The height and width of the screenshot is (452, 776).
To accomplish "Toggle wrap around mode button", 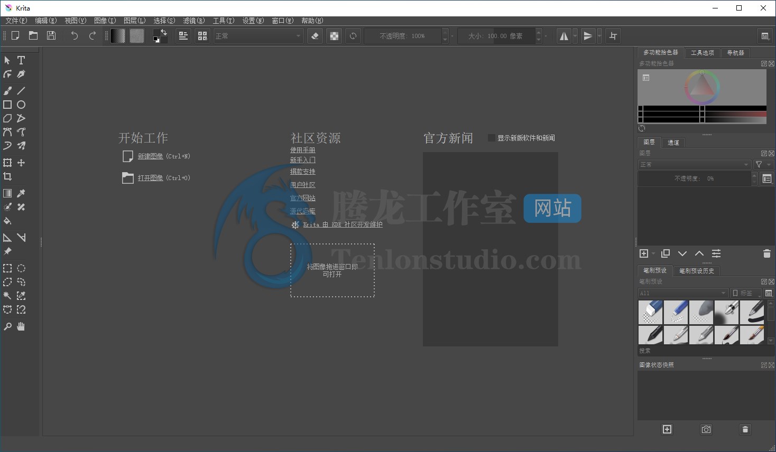I will coord(613,36).
